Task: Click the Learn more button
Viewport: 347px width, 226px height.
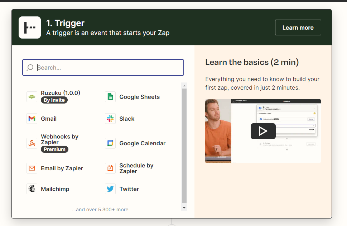Action: 298,27
